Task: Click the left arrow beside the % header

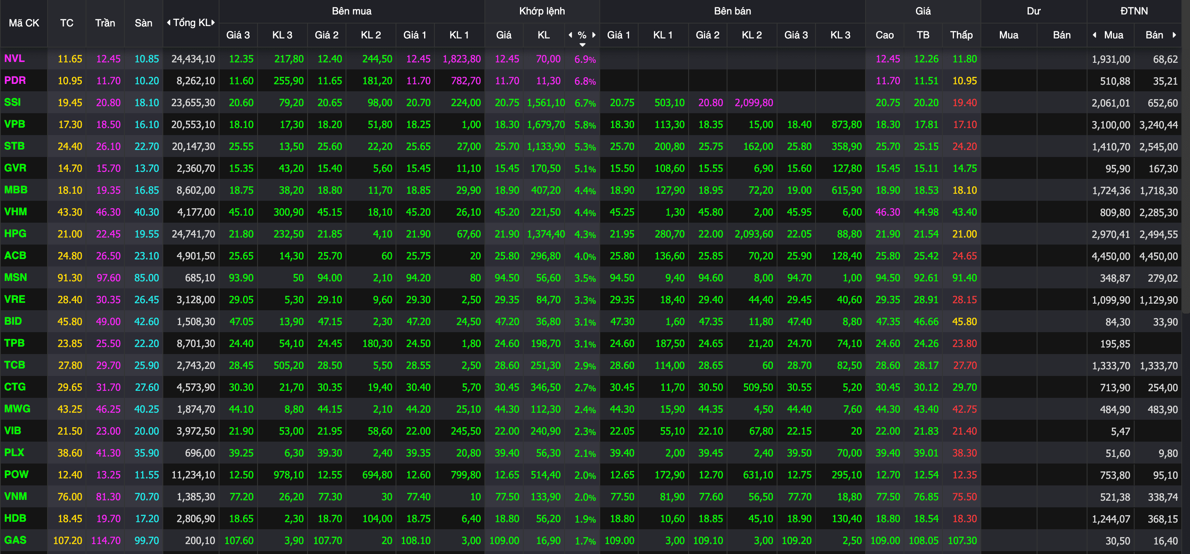Action: pyautogui.click(x=570, y=35)
